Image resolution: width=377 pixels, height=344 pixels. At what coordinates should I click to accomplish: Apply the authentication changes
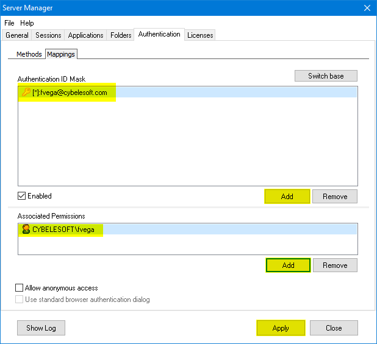point(281,328)
